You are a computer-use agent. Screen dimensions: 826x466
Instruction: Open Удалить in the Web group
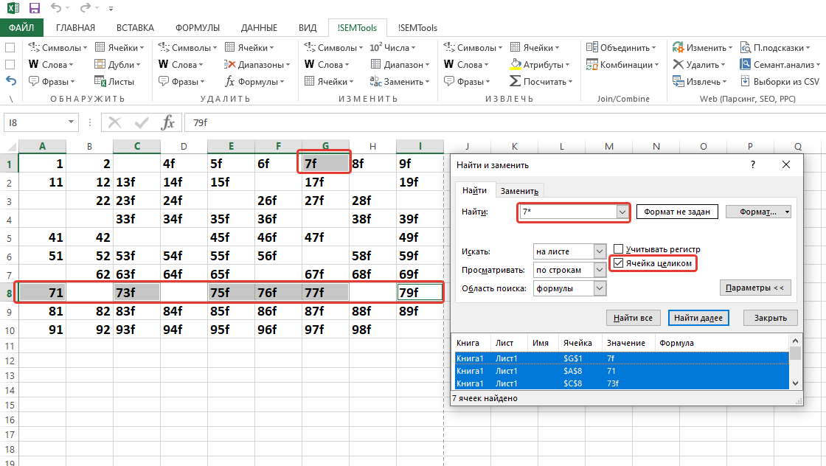pos(698,64)
